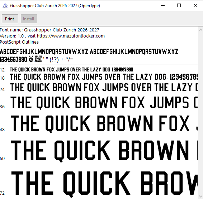Click the '(!?) +-*/=' punctuation sample
Viewport: 203px width, 199px height.
[x=61, y=59]
